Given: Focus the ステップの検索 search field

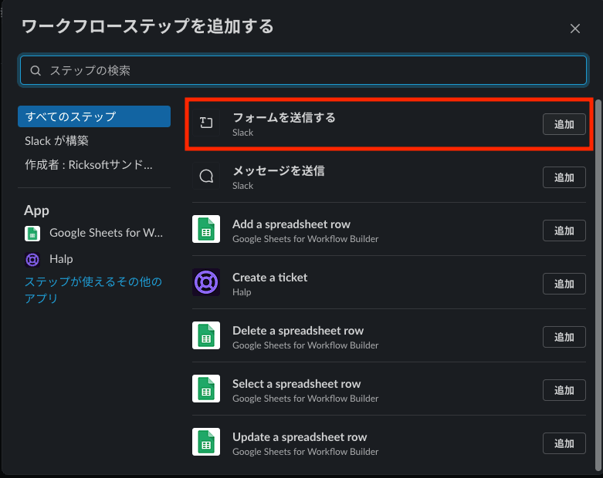Looking at the screenshot, I should pyautogui.click(x=303, y=70).
